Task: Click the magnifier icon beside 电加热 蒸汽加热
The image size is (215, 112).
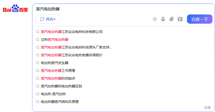Action: tap(38, 94)
